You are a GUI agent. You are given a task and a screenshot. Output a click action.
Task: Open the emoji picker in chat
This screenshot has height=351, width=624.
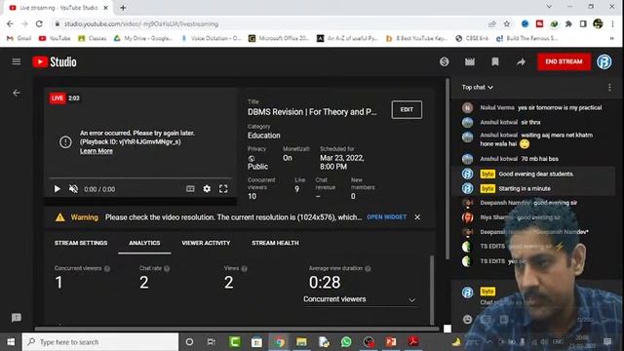point(467,319)
